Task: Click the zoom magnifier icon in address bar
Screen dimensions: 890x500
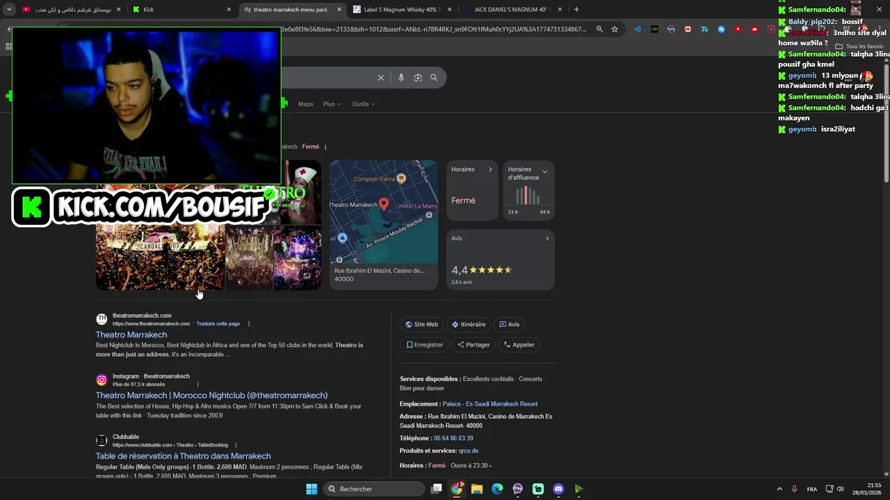Action: [x=599, y=29]
